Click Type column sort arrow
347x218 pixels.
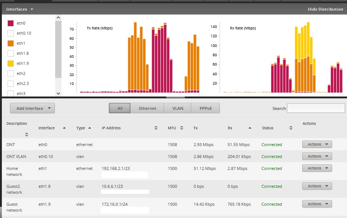90,128
